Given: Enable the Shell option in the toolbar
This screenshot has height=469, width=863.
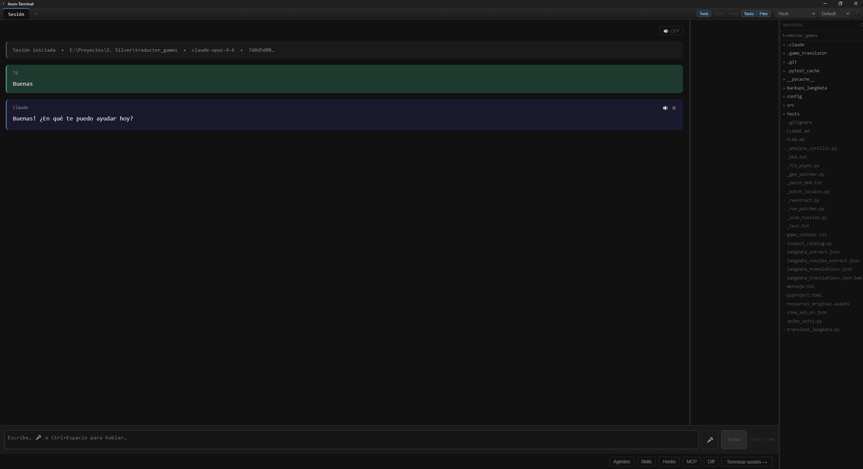Looking at the screenshot, I should (x=718, y=13).
